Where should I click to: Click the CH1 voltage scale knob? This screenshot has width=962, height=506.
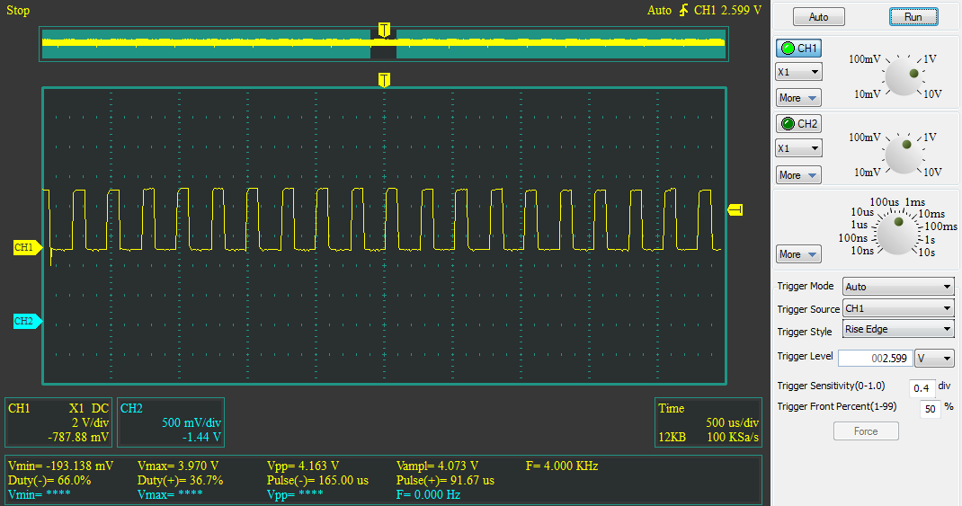click(903, 78)
